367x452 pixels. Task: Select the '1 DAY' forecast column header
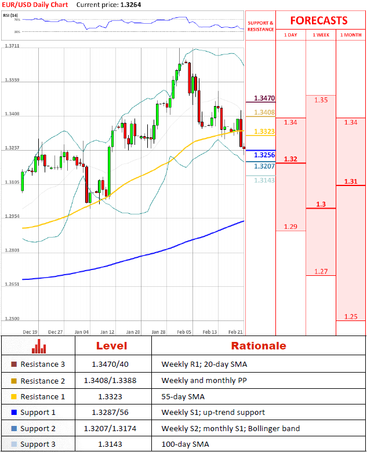click(x=290, y=35)
